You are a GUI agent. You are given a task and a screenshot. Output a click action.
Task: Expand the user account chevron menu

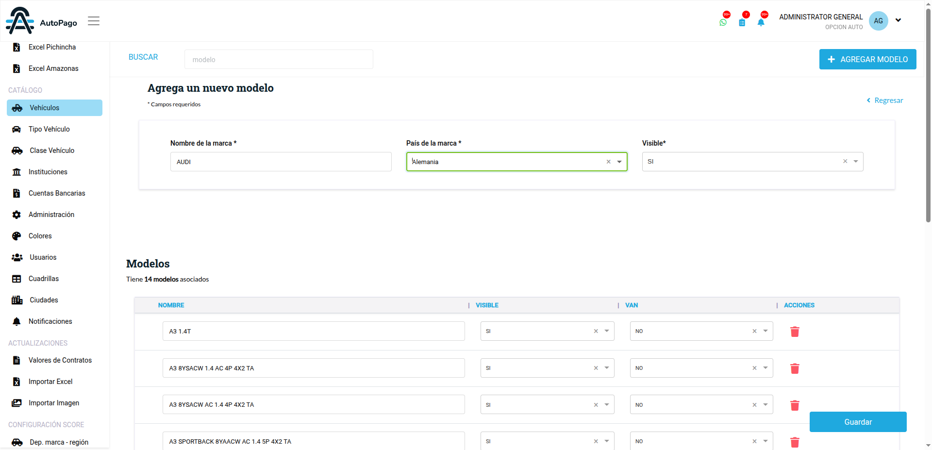[x=898, y=20]
